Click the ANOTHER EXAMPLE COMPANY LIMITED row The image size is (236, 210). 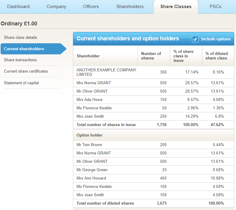(x=106, y=72)
